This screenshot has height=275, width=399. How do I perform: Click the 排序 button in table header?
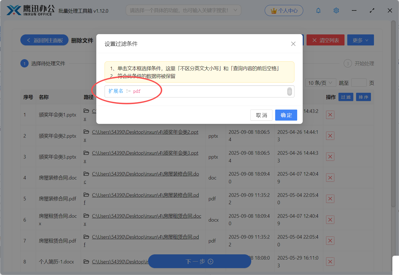(364, 97)
